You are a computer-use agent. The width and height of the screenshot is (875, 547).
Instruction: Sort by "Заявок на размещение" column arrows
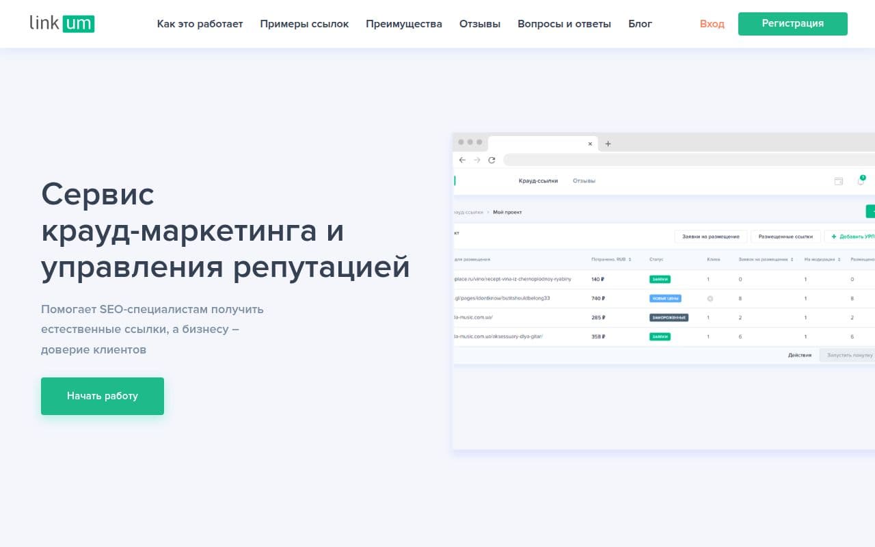792,260
